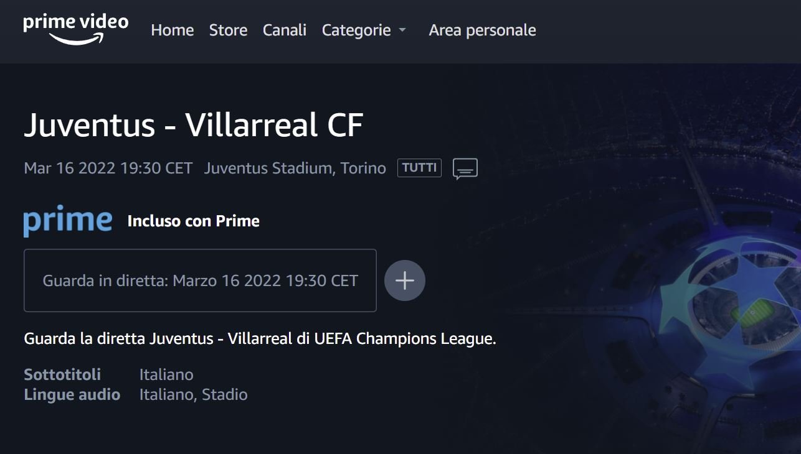This screenshot has width=801, height=454.
Task: Click the UEFA Champions League description line
Action: [x=260, y=339]
